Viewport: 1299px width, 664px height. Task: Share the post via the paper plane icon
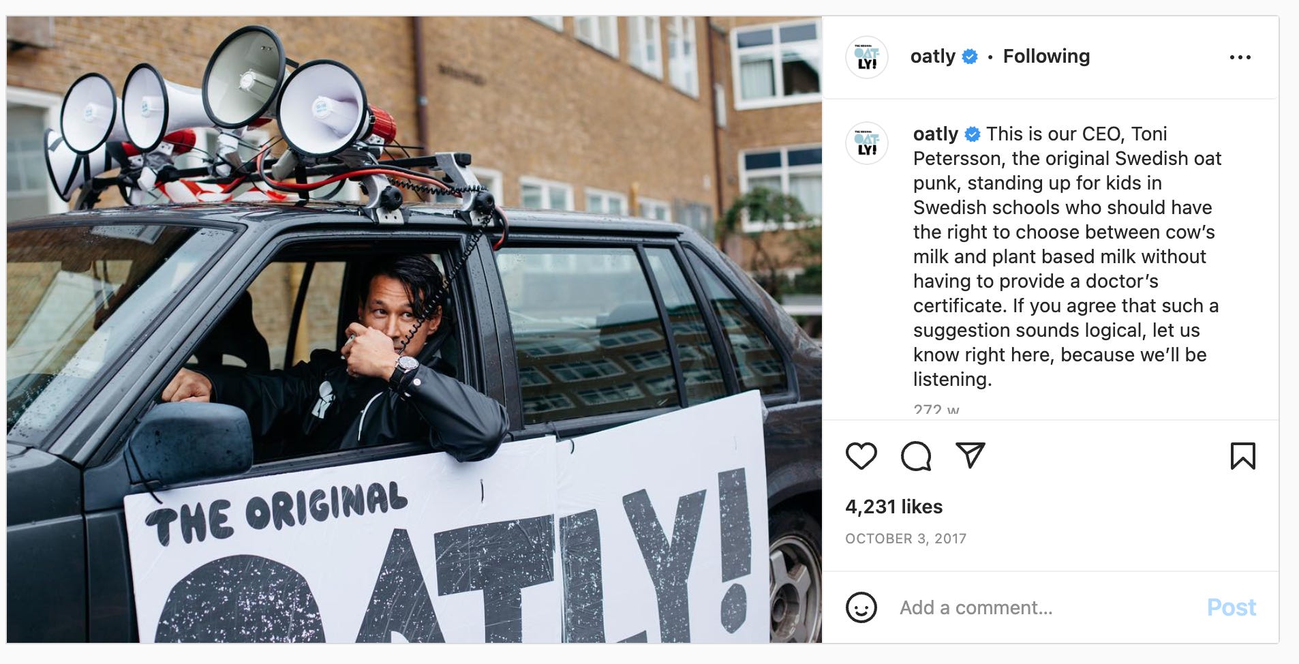tap(971, 456)
